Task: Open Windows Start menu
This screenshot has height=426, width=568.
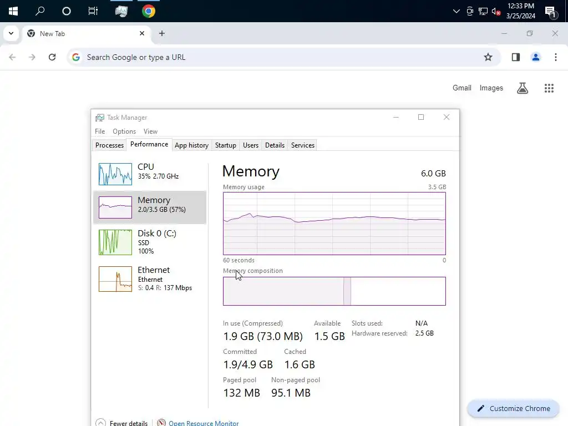Action: [13, 11]
